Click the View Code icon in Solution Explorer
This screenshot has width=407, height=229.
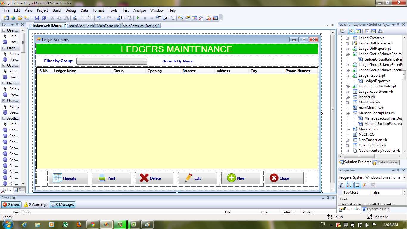click(366, 31)
